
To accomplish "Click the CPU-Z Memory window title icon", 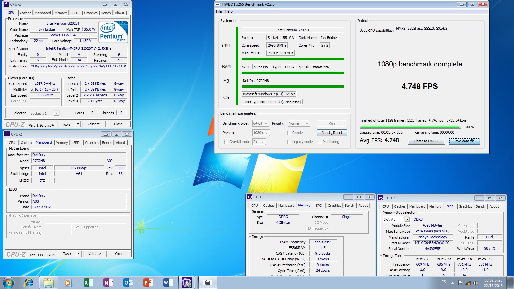I will 250,197.
